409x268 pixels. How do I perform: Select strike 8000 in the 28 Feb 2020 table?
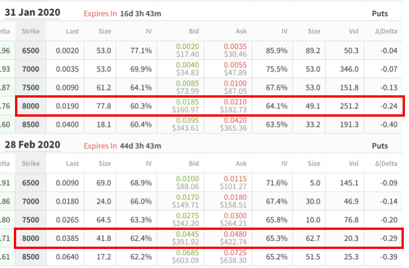click(x=31, y=239)
